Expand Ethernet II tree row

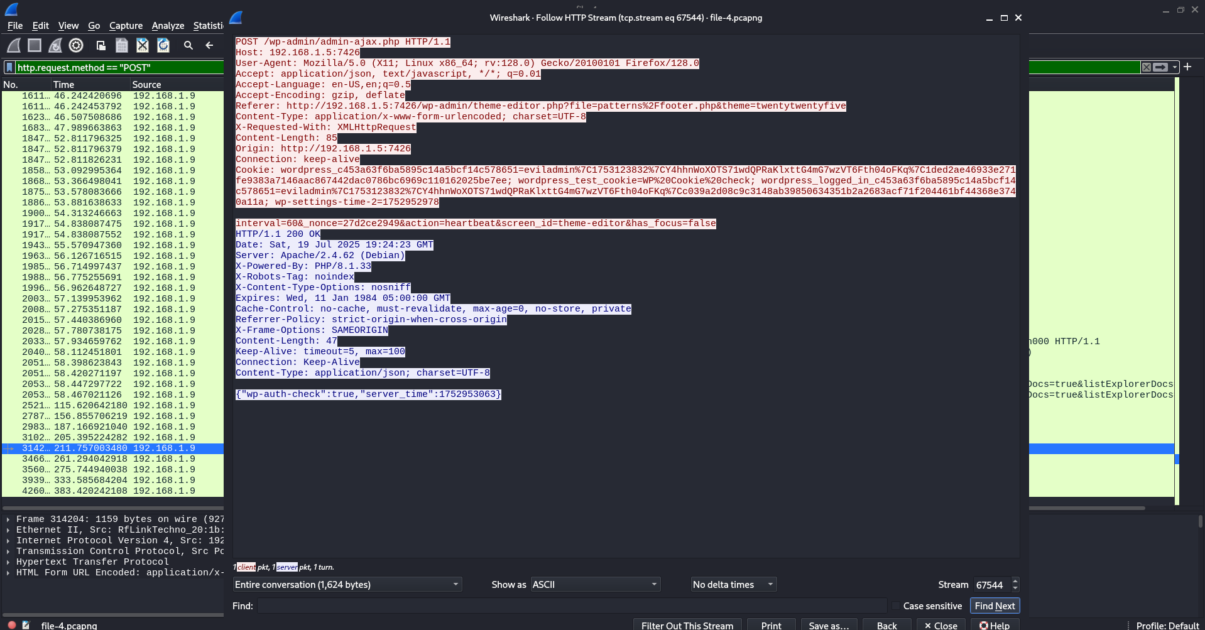pos(8,530)
